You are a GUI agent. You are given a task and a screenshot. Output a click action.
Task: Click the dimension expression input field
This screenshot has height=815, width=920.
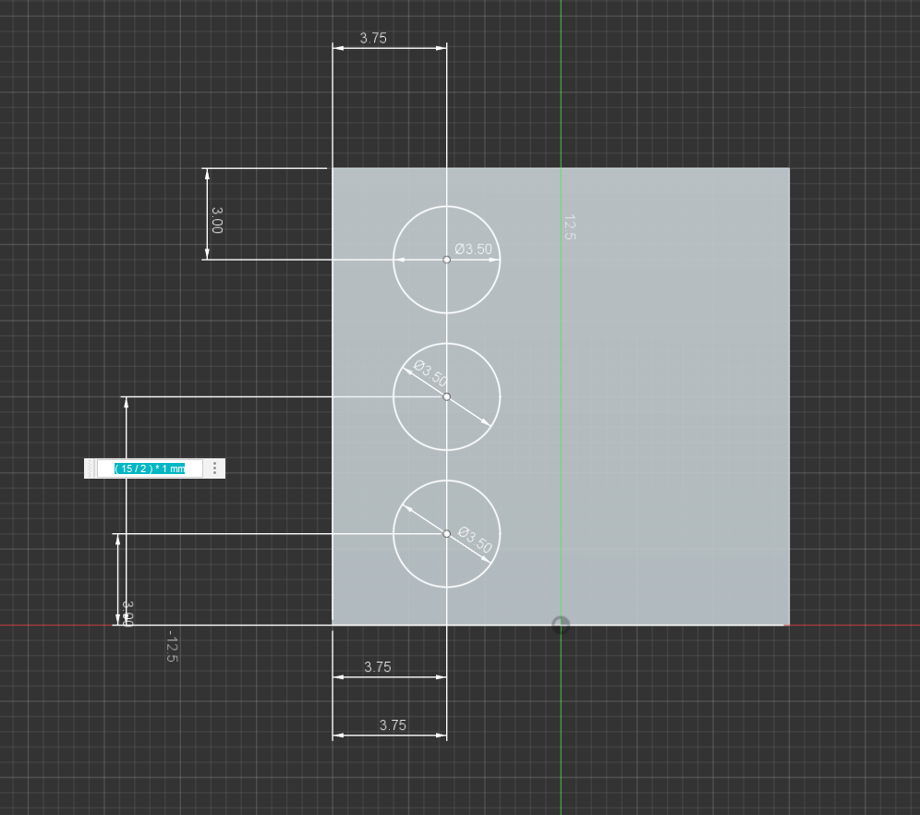(150, 468)
